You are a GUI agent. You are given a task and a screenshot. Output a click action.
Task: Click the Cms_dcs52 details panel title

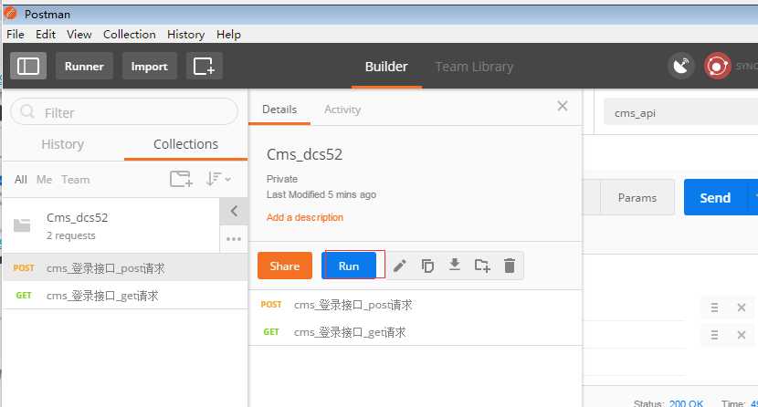tap(304, 154)
